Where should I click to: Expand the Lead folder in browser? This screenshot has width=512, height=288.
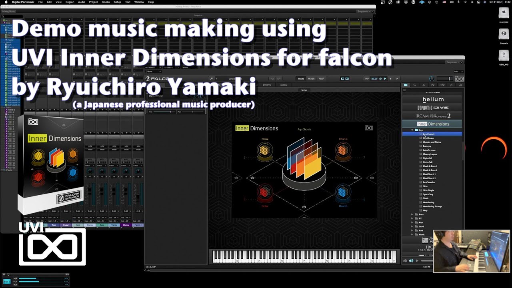412,226
